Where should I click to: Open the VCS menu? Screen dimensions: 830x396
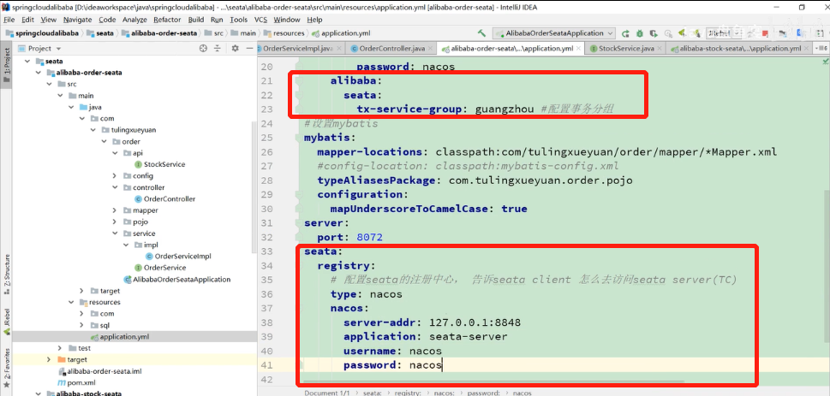pos(260,20)
